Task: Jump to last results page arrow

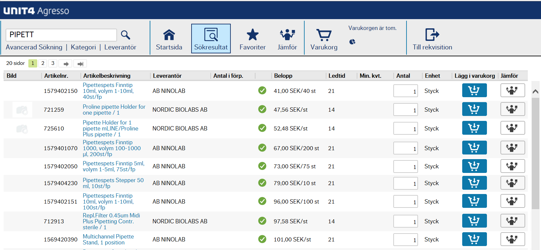Action: [x=80, y=64]
